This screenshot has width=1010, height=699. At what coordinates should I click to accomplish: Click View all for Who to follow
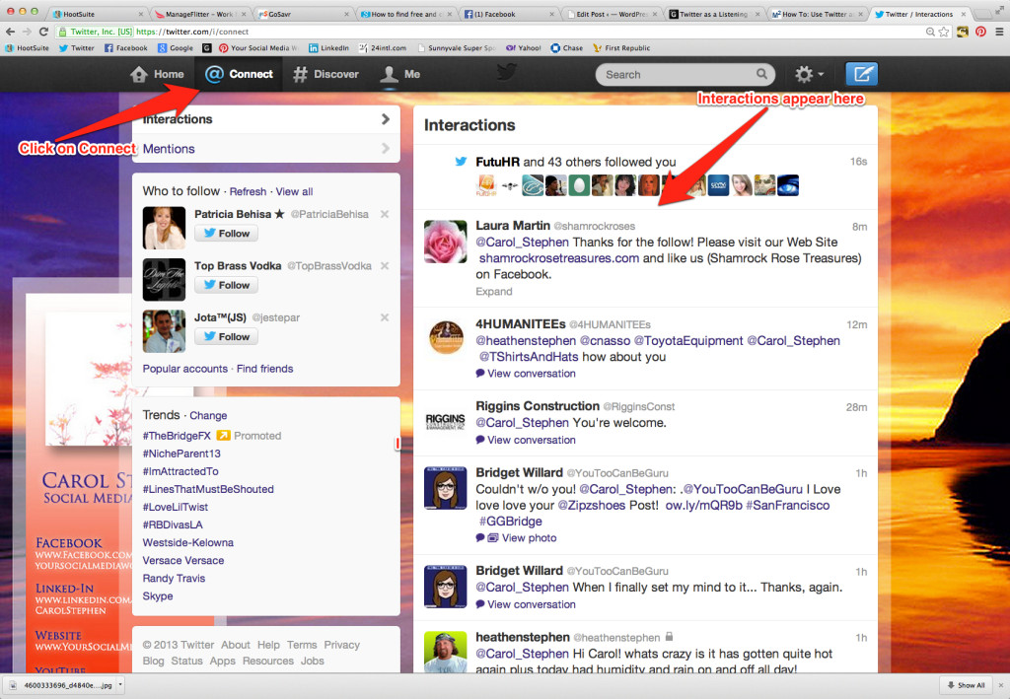tap(294, 192)
